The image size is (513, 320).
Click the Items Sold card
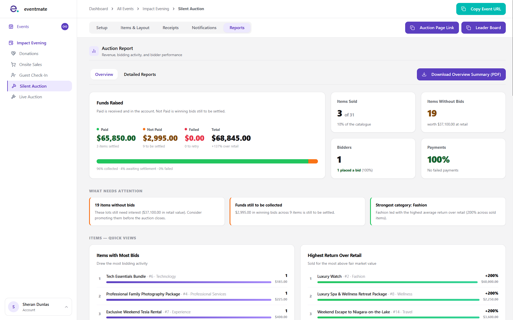[x=373, y=112]
